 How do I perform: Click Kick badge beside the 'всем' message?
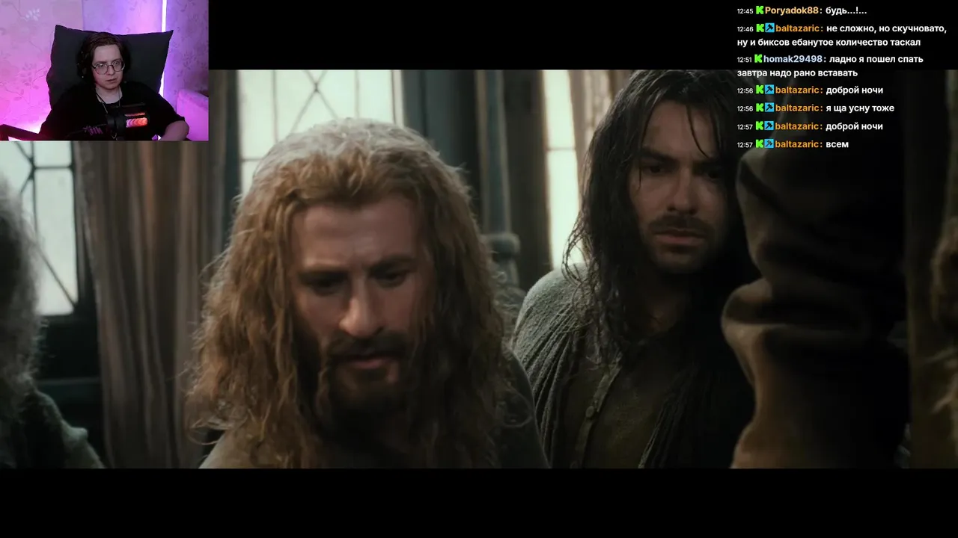760,144
